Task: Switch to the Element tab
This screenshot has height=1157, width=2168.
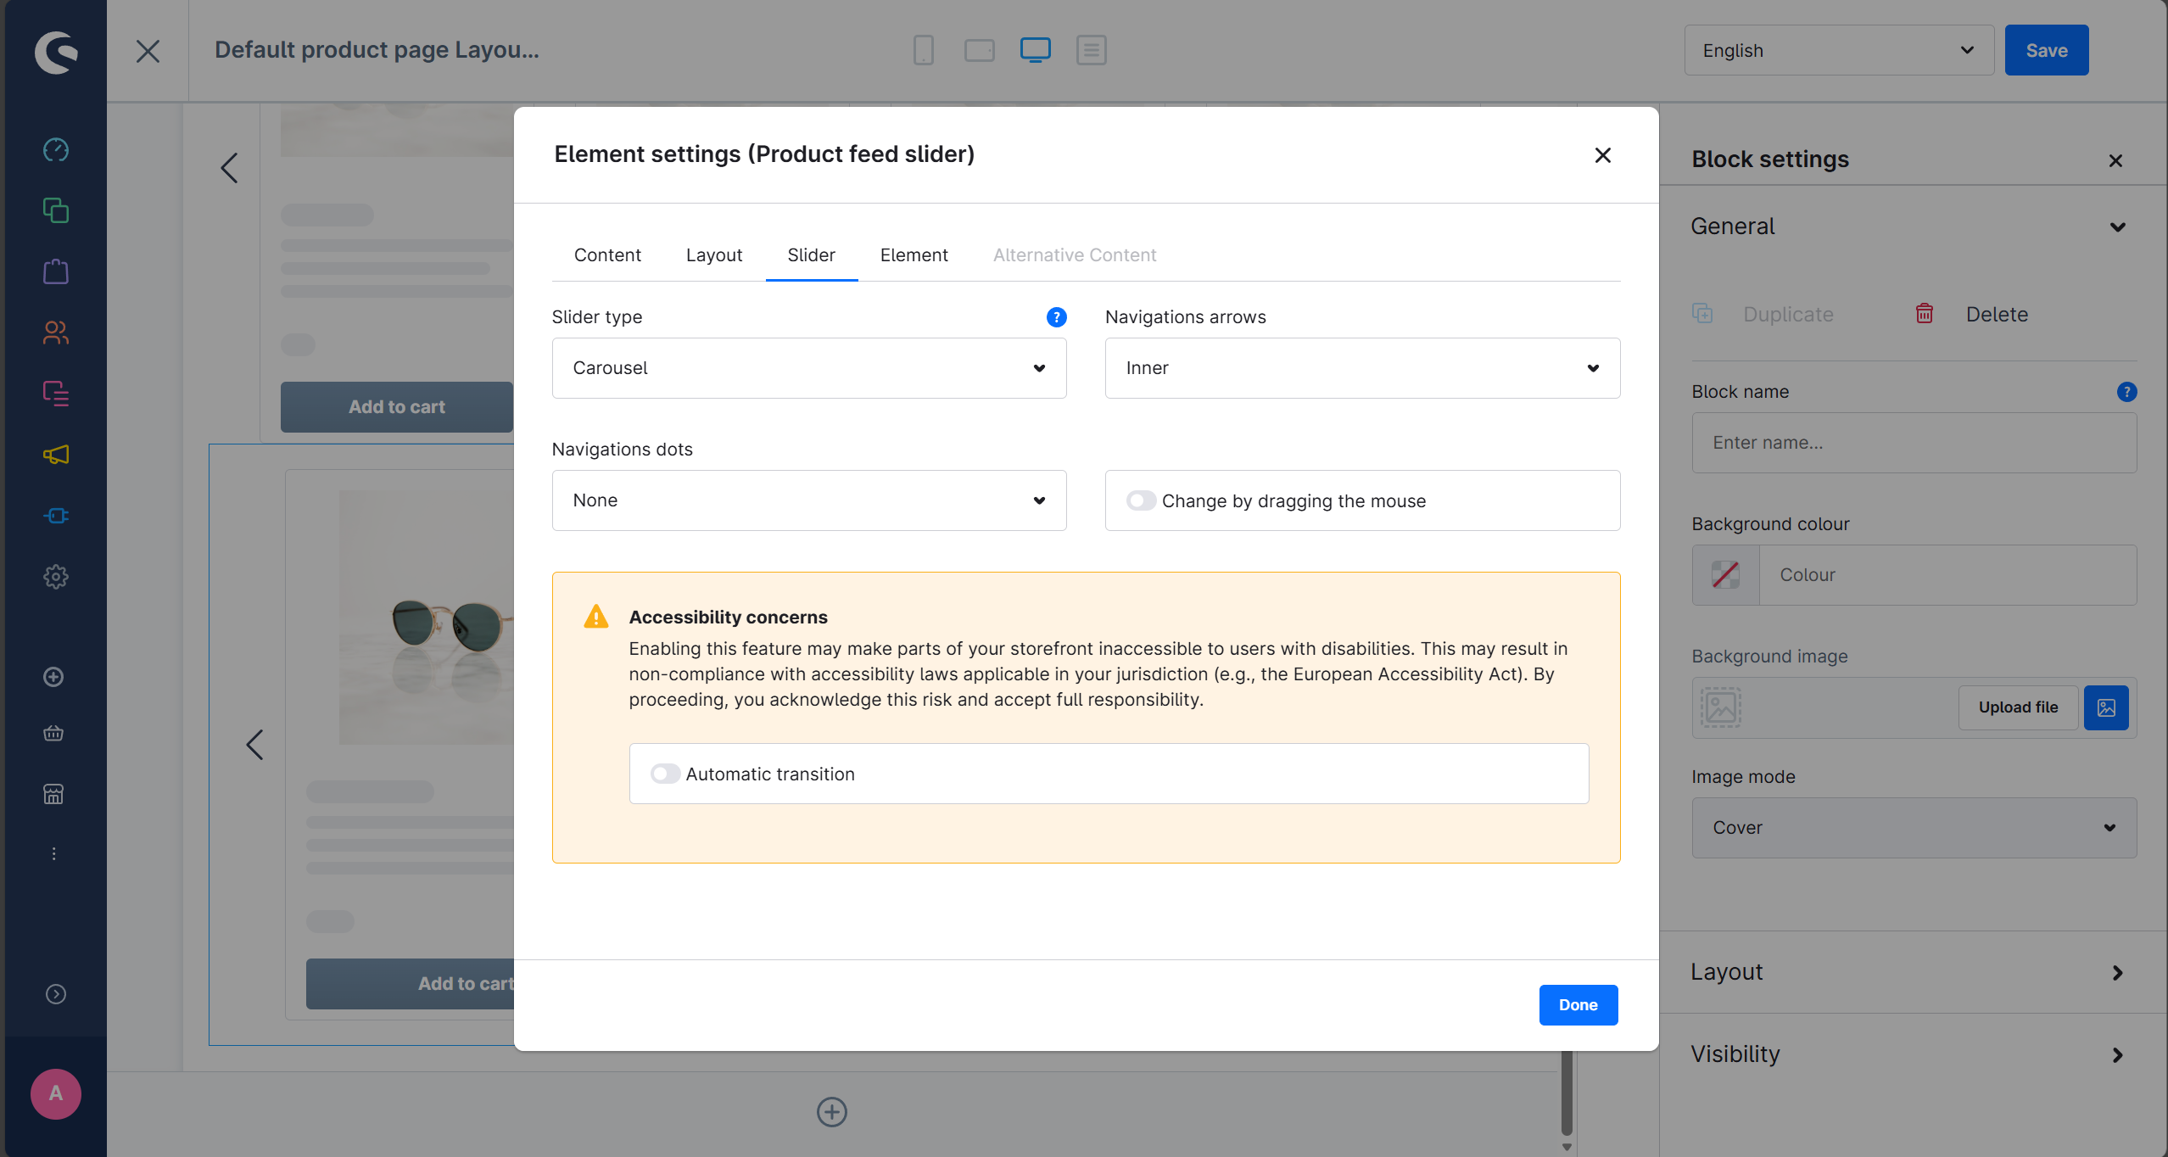Action: pyautogui.click(x=914, y=255)
